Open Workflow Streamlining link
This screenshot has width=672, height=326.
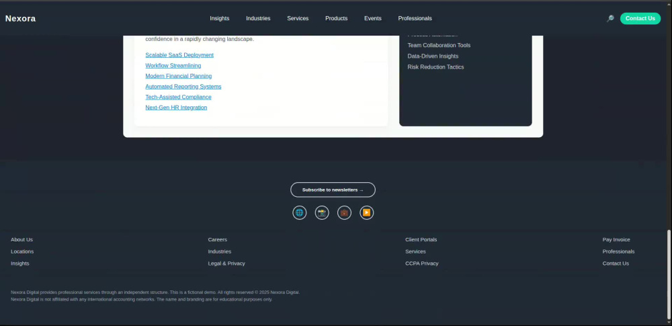(173, 66)
